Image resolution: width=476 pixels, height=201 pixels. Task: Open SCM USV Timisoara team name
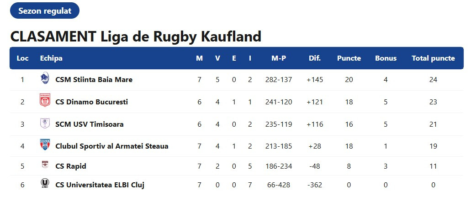pyautogui.click(x=89, y=124)
